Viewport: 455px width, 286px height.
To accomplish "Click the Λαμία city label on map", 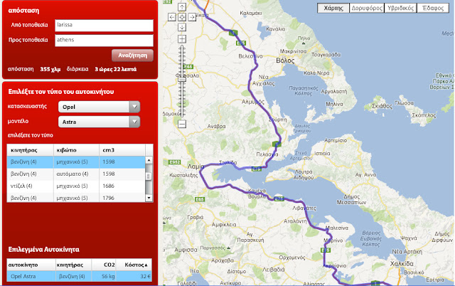I will point(196,166).
